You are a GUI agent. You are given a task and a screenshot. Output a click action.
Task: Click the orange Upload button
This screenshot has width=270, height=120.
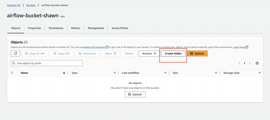pyautogui.click(x=197, y=53)
